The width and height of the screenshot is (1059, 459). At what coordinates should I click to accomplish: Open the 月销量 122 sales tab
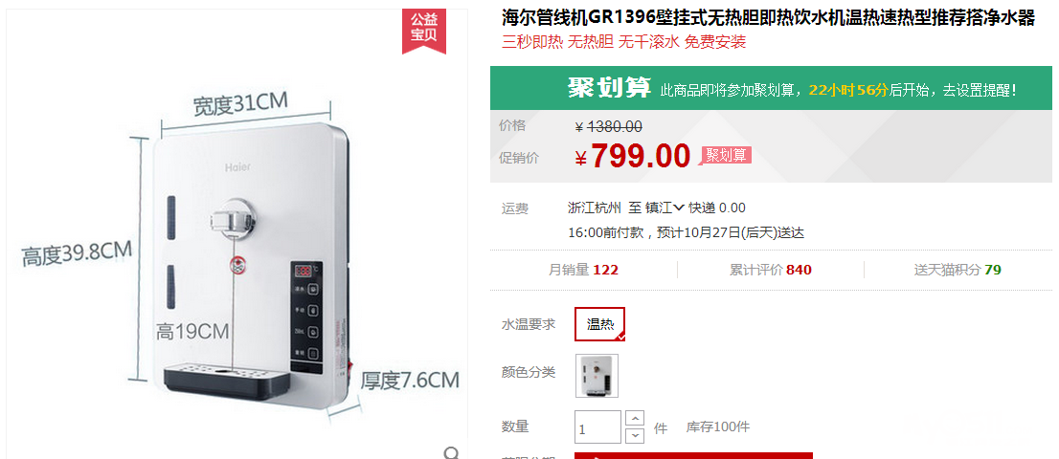[x=583, y=271]
